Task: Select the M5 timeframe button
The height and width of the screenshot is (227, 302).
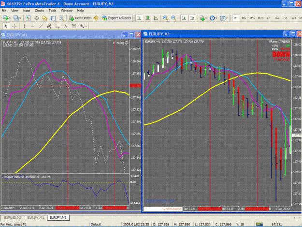Action: click(244, 18)
